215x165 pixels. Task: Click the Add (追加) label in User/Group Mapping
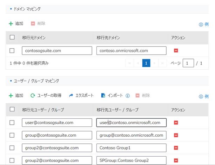click(x=19, y=95)
